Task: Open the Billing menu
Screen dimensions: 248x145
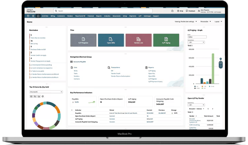Action: coord(53,16)
